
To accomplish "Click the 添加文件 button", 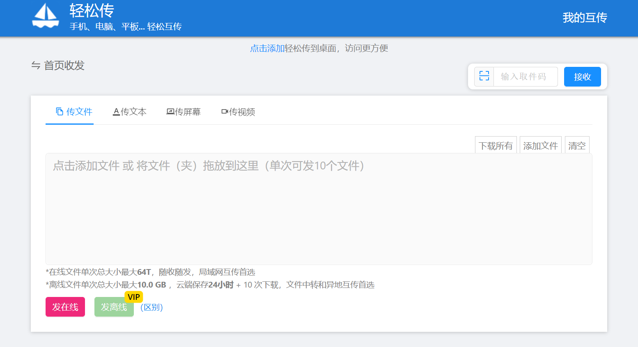I will [540, 146].
